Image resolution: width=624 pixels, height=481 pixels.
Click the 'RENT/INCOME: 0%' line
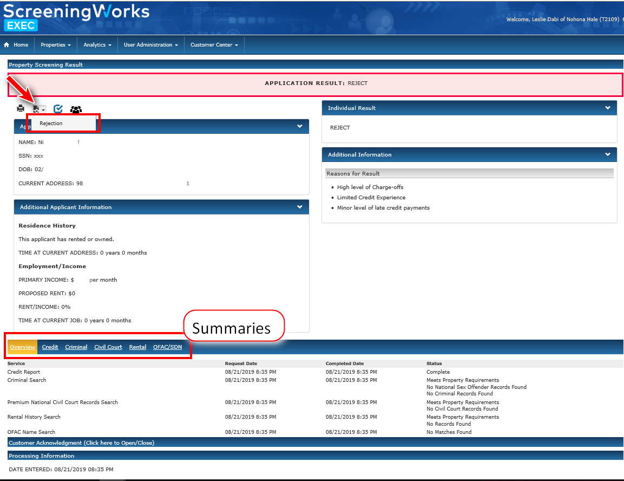point(44,307)
